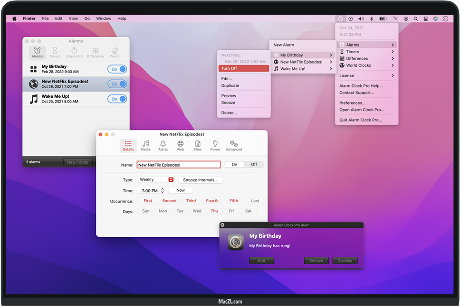
Task: Click the alarm Name text field
Action: pyautogui.click(x=179, y=165)
